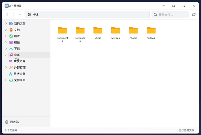Open the Recycle Bin (回收站)
201x135 pixels.
click(14, 122)
